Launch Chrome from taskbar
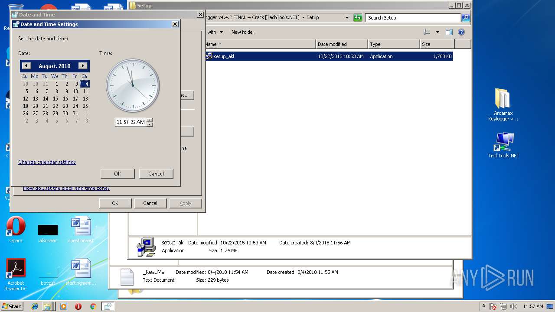Image resolution: width=555 pixels, height=312 pixels. click(x=93, y=306)
